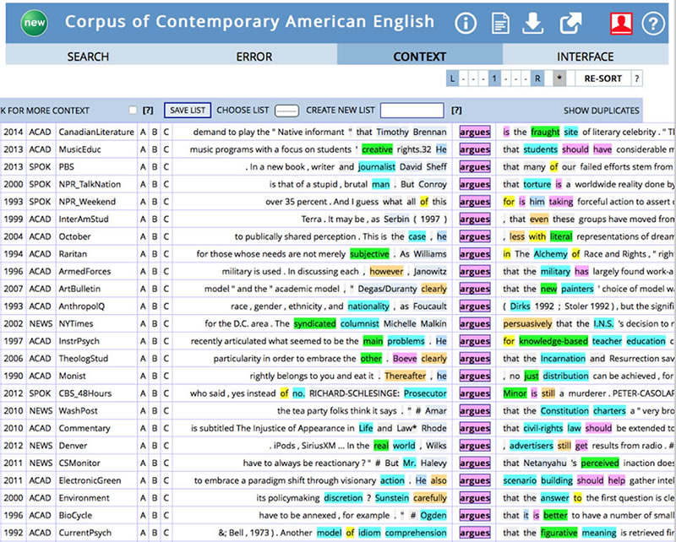Click 'argues' keyword in the NPR_Weekend row
Image resolution: width=676 pixels, height=542 pixels.
click(x=475, y=202)
